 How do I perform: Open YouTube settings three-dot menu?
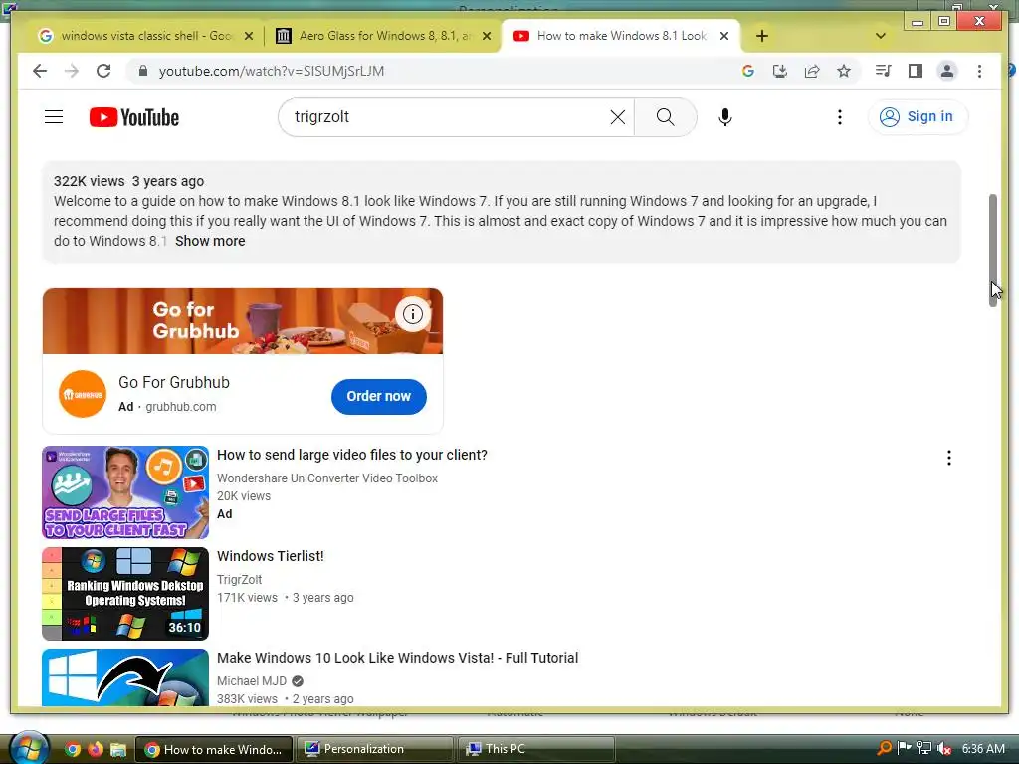tap(840, 117)
